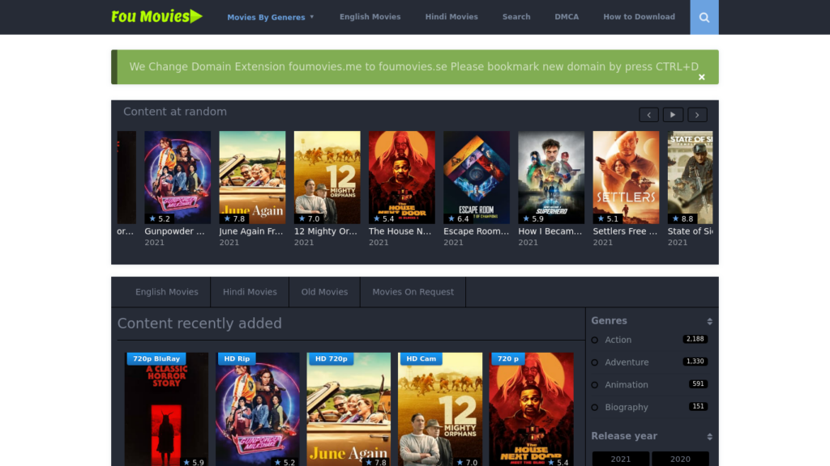The image size is (830, 466).
Task: Expand Movies By Generes dropdown menu
Action: (x=271, y=17)
